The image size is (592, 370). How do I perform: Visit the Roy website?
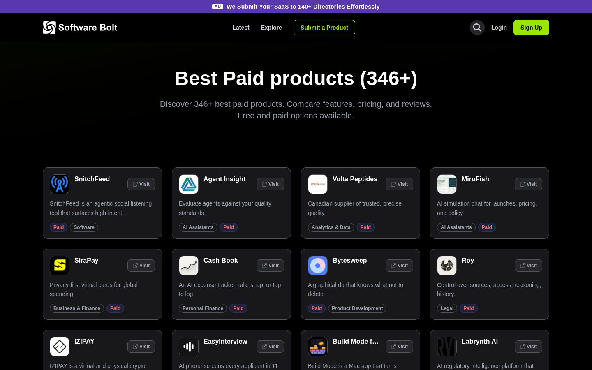click(x=528, y=266)
